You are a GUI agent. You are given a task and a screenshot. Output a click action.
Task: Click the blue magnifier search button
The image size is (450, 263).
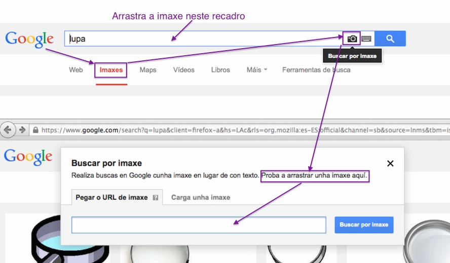390,39
